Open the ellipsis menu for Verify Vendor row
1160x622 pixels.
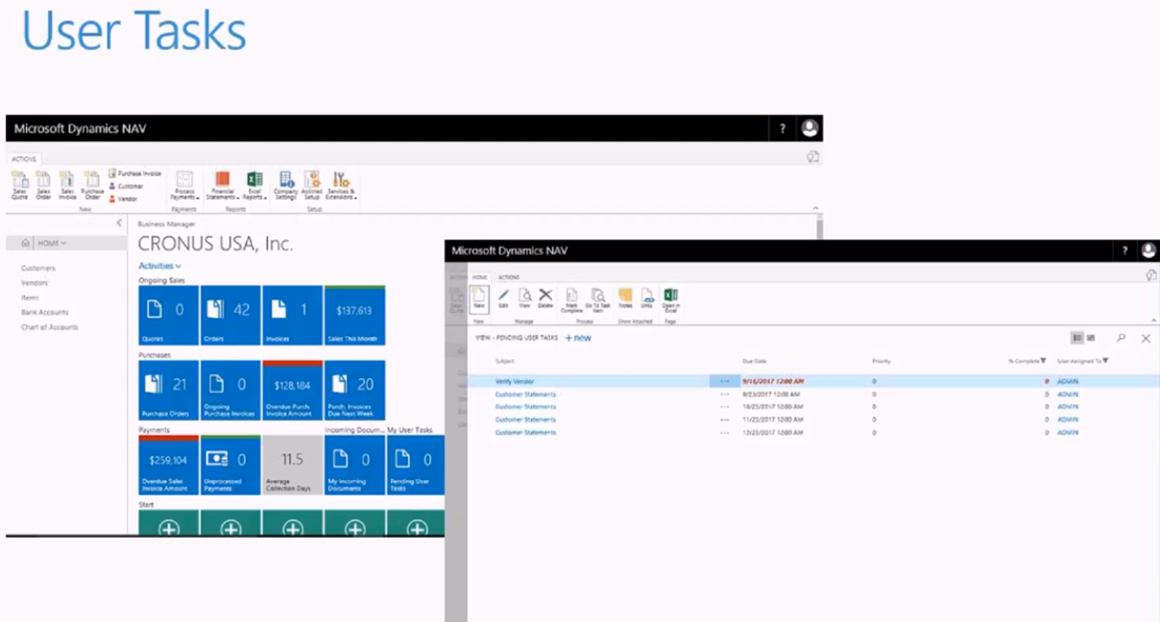pyautogui.click(x=724, y=381)
